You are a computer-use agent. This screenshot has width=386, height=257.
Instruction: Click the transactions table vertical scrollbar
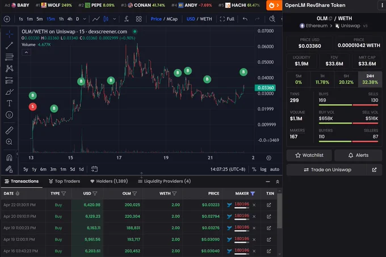pos(279,211)
